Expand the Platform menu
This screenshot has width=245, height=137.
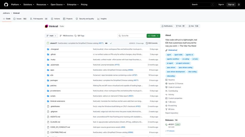16,5
